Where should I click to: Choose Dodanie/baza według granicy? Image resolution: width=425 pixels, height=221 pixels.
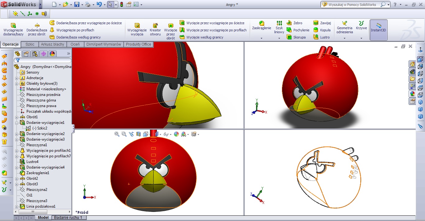[x=75, y=37]
